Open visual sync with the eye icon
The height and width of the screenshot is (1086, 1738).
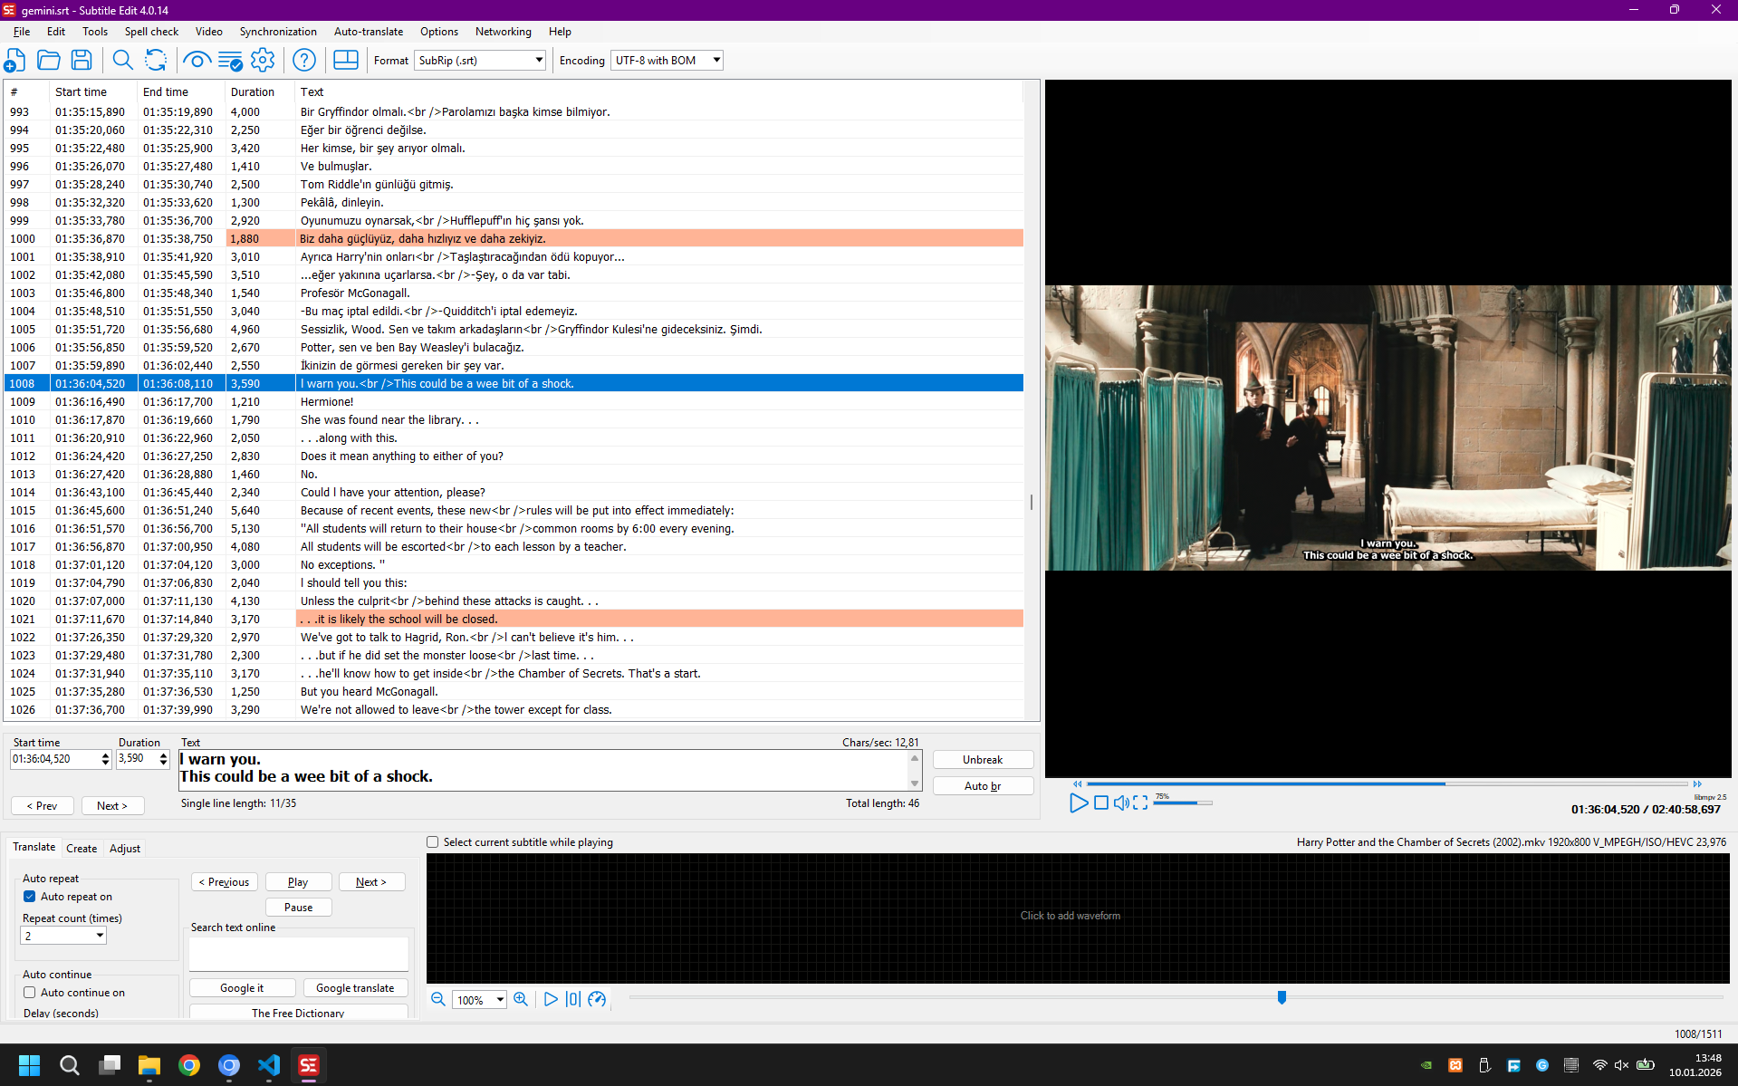pos(197,61)
